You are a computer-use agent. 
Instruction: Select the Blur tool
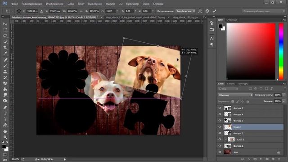(5, 95)
